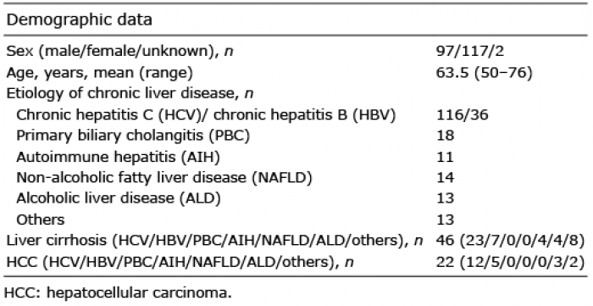Click the age value 63.5 (50–76)
Viewport: 593px width, 306px height.
click(x=484, y=73)
